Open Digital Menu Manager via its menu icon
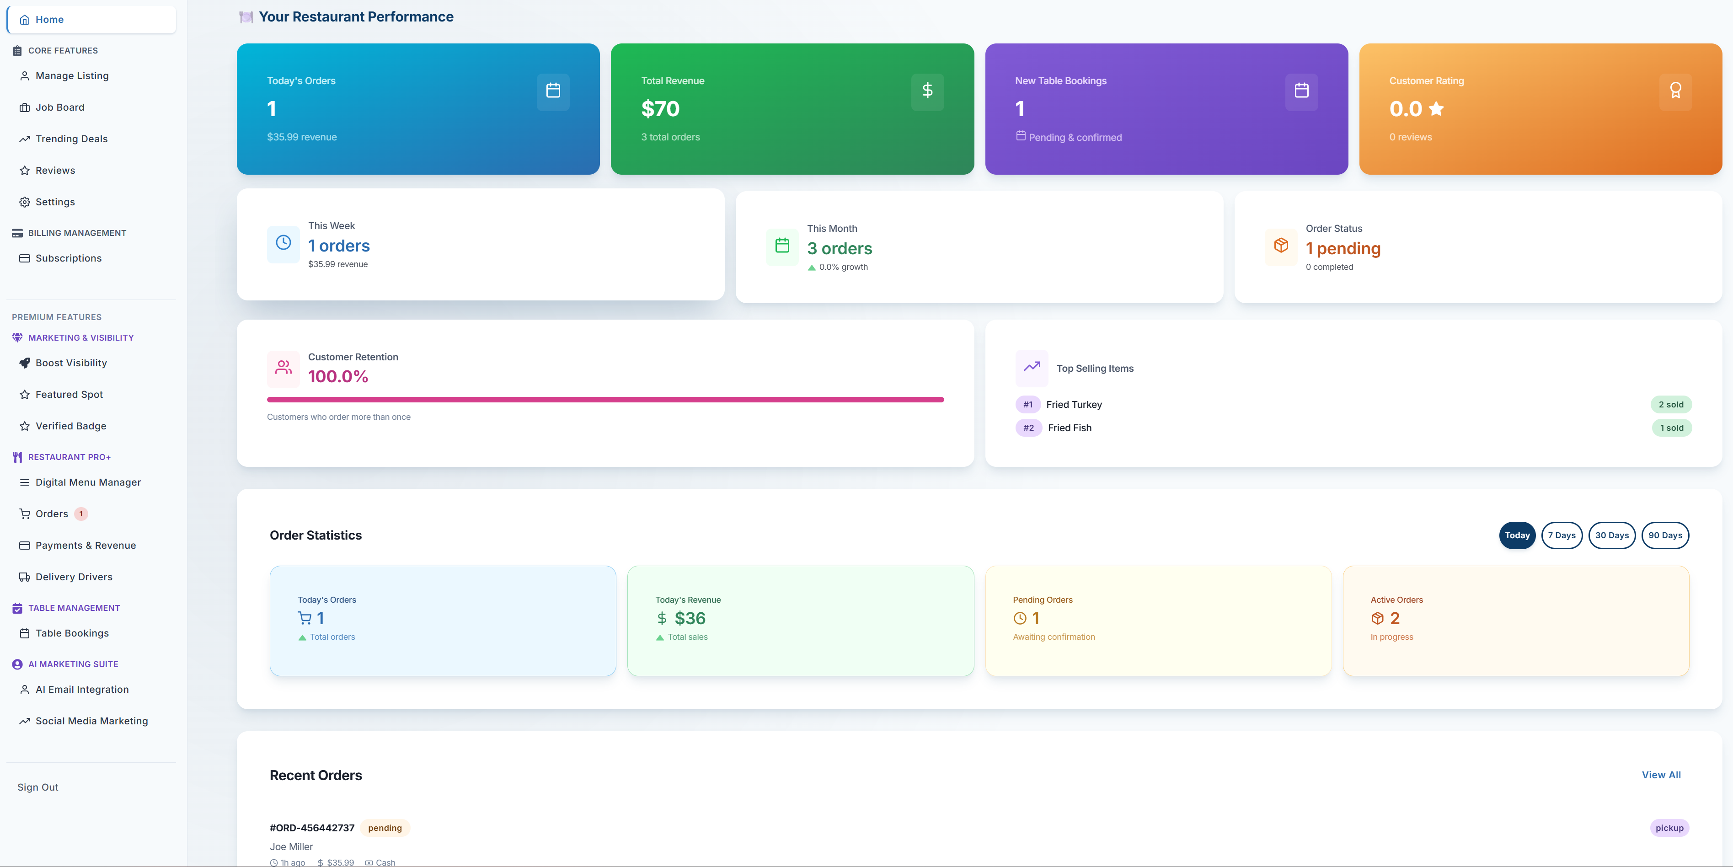Image resolution: width=1733 pixels, height=867 pixels. pyautogui.click(x=24, y=482)
